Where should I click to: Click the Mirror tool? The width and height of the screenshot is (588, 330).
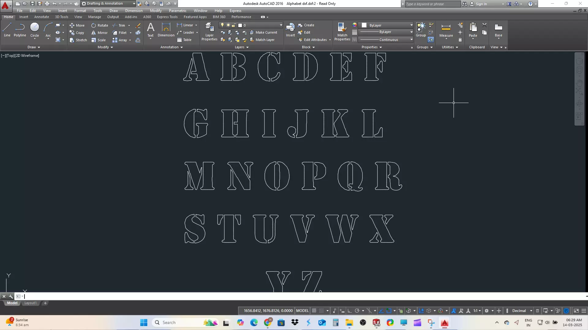click(x=99, y=33)
